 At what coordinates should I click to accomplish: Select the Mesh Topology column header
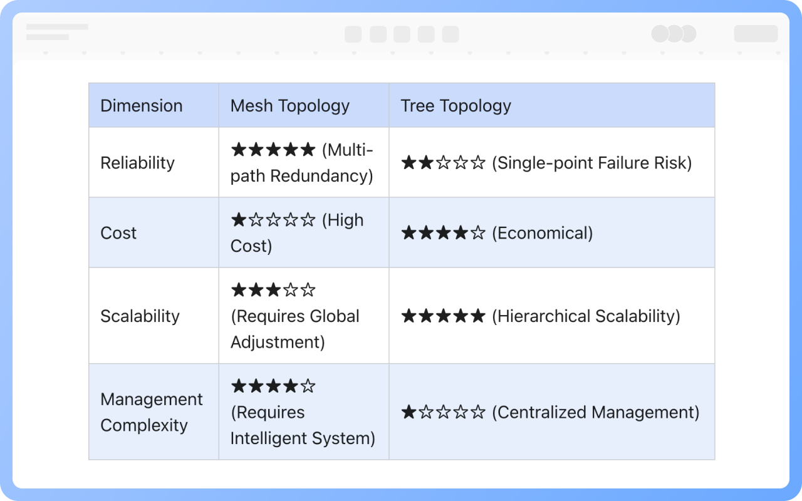[x=289, y=105]
